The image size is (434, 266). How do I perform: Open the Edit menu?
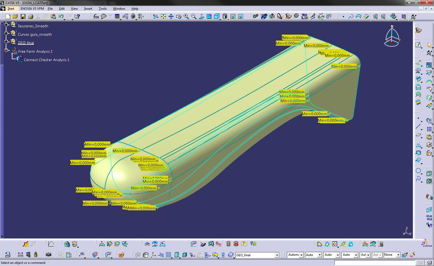(62, 8)
